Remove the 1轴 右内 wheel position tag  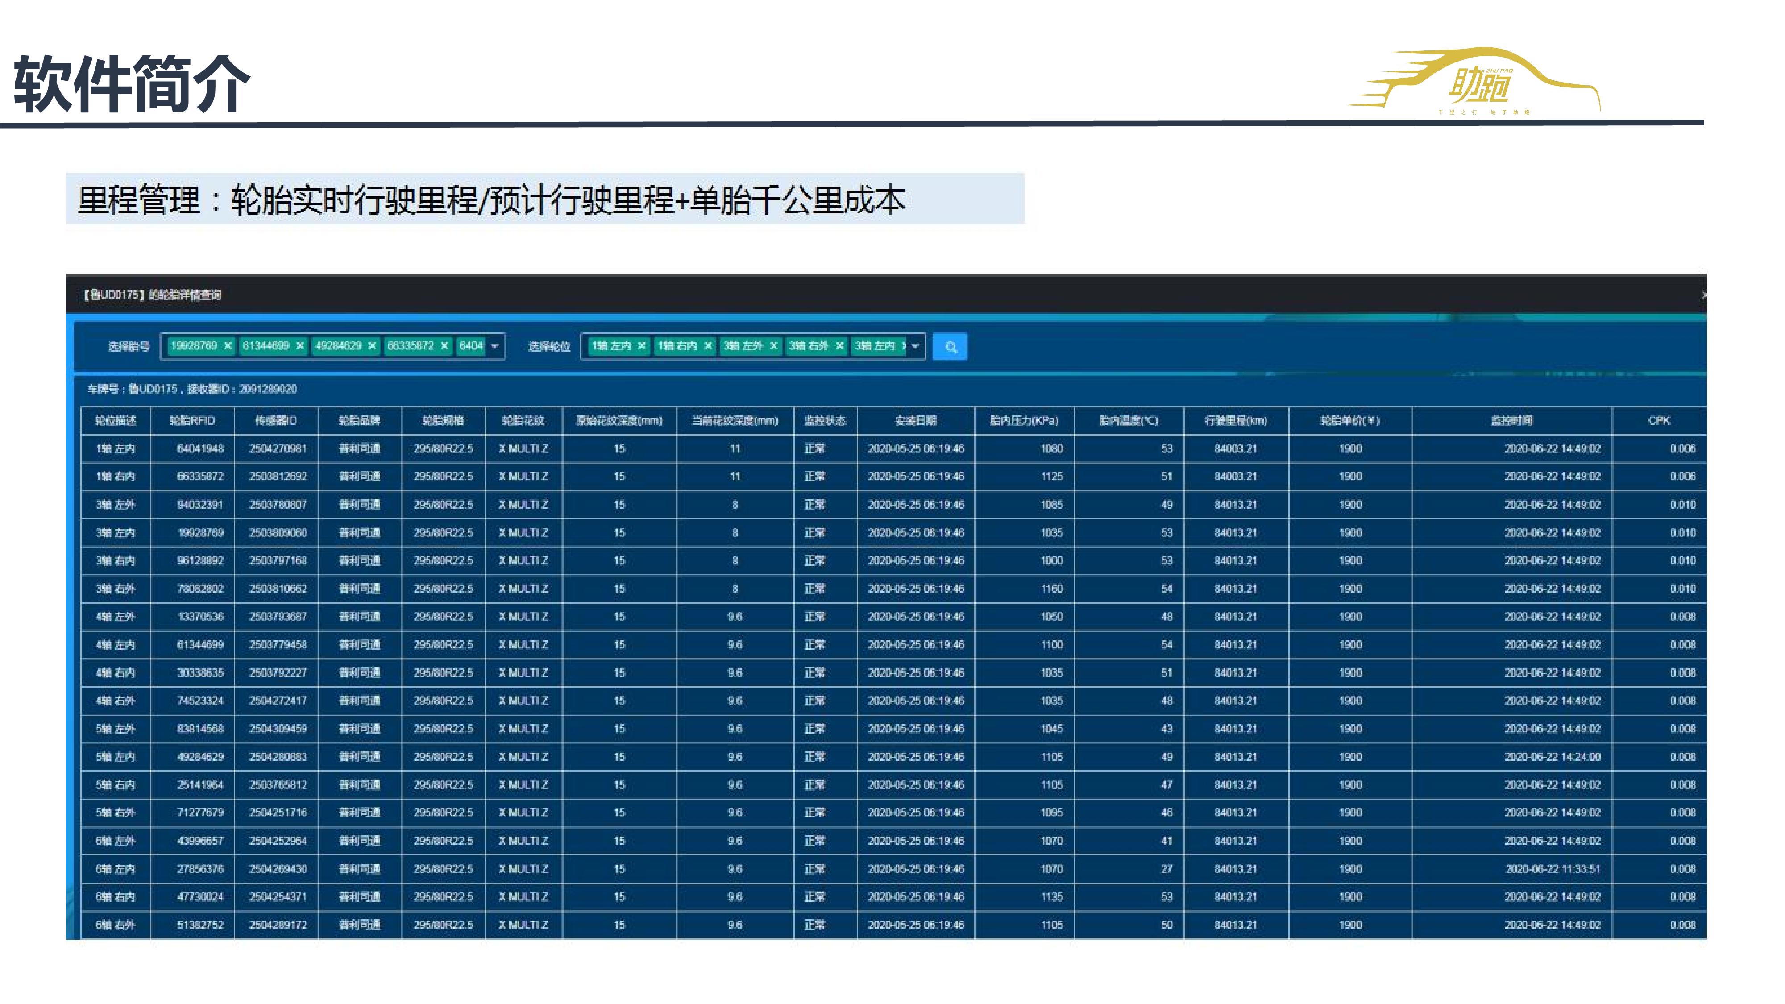click(x=707, y=346)
